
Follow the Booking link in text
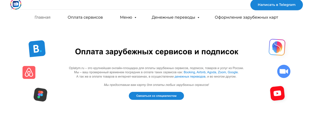189,72
